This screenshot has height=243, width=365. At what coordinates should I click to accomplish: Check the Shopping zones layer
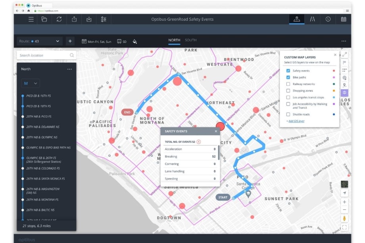288,90
